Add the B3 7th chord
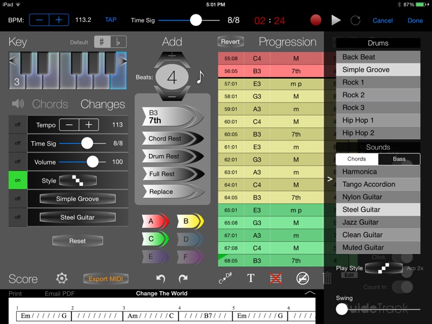The width and height of the screenshot is (432, 324). tap(172, 117)
